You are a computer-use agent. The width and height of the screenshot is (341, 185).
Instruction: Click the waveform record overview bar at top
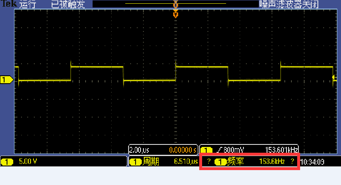(x=176, y=4)
